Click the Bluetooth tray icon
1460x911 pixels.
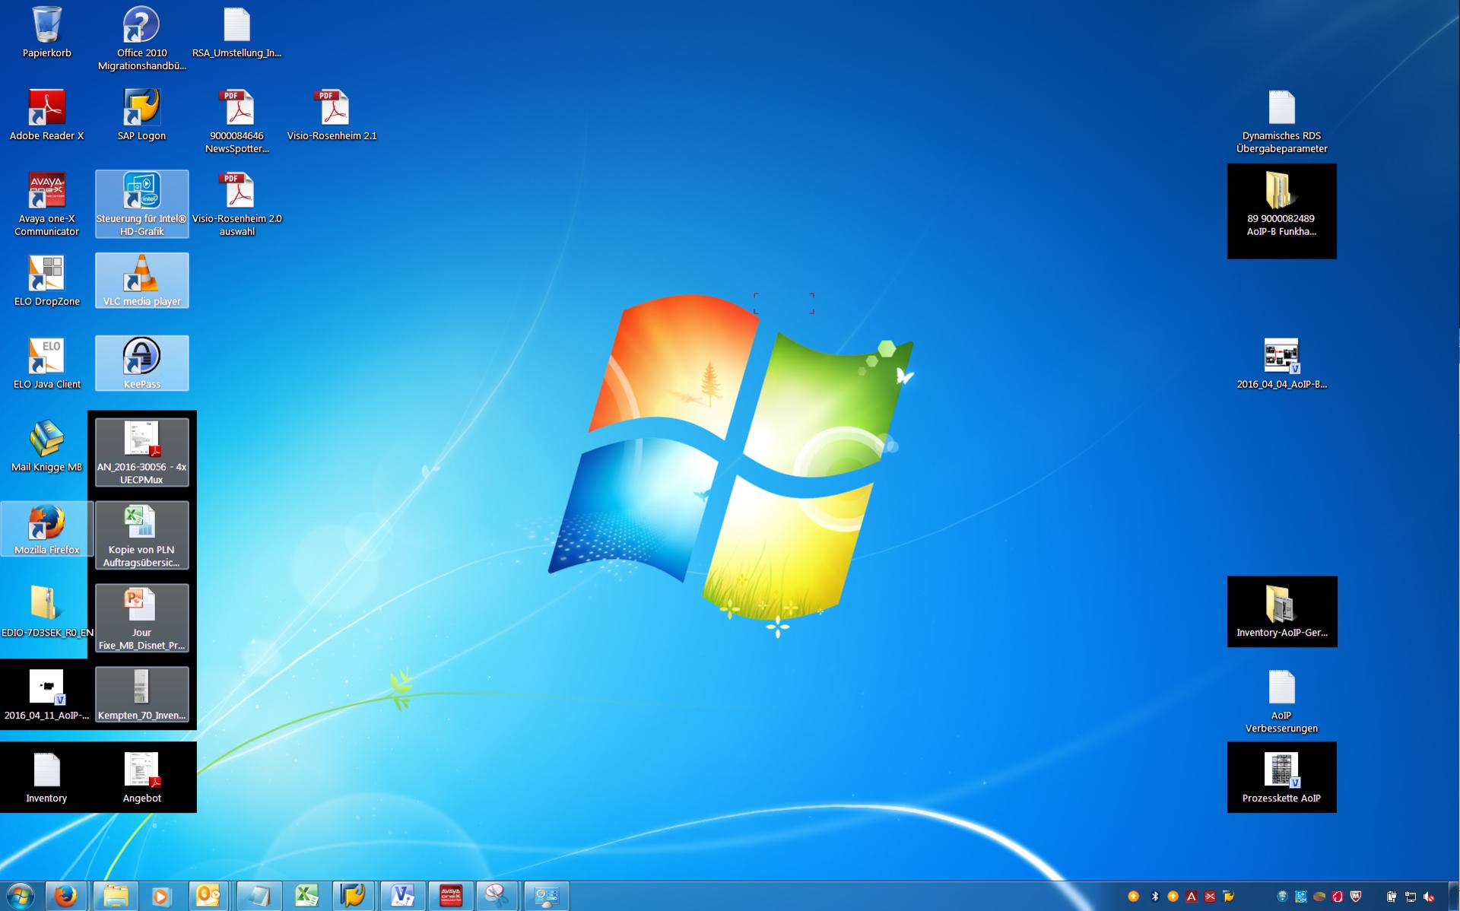coord(1154,897)
